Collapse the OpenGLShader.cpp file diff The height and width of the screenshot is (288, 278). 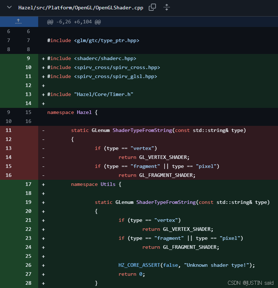point(9,7)
